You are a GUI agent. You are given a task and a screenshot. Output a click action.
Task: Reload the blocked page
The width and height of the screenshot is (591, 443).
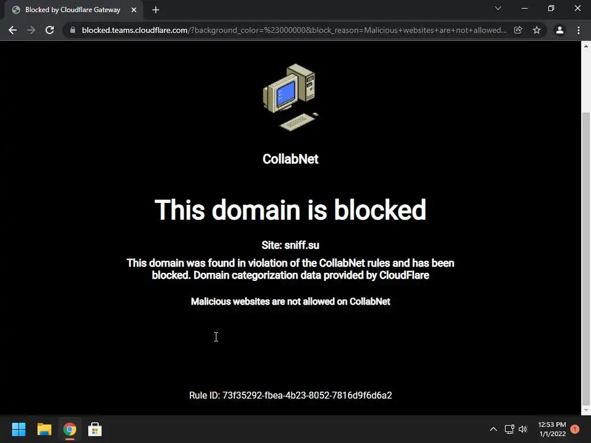(50, 30)
